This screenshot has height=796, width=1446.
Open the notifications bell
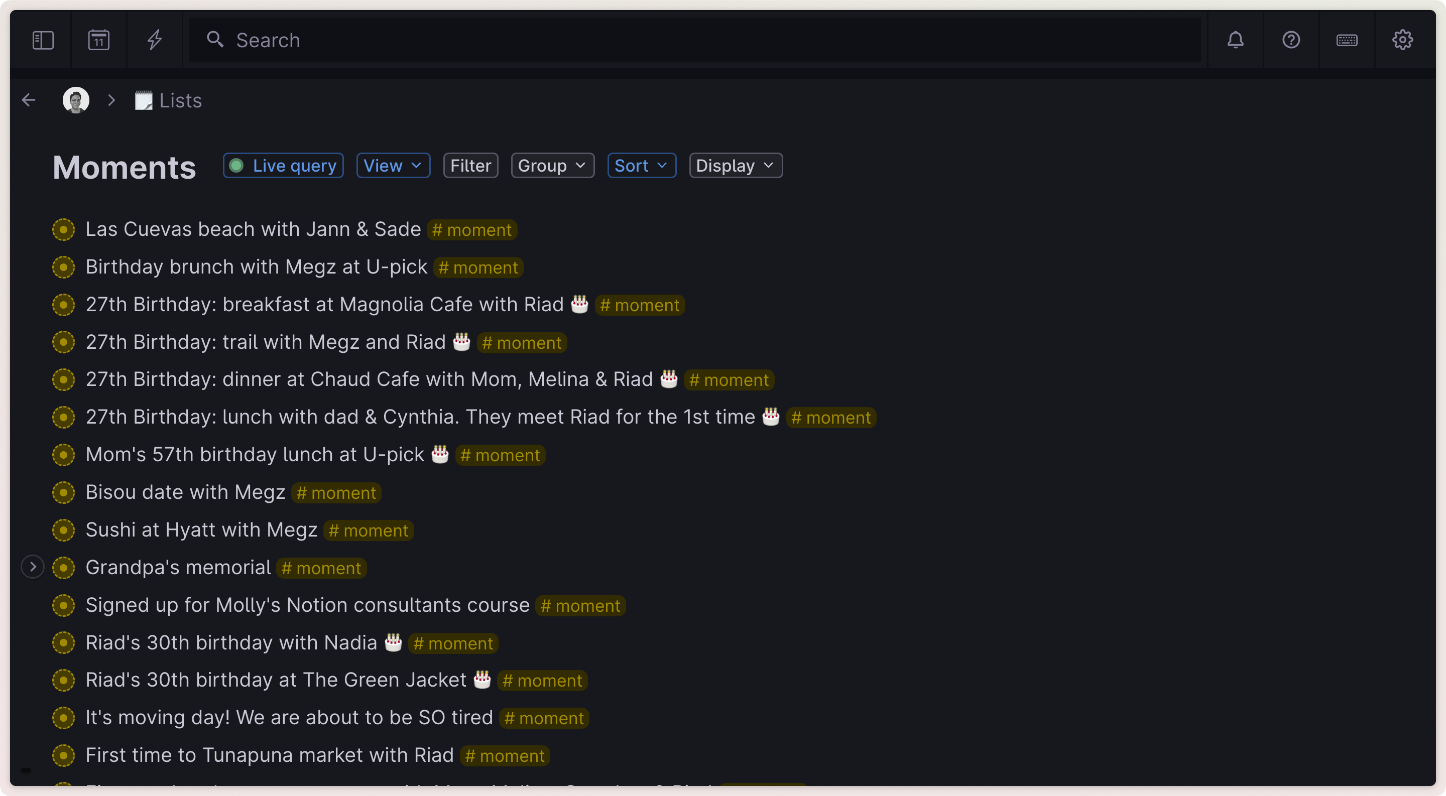pyautogui.click(x=1235, y=40)
